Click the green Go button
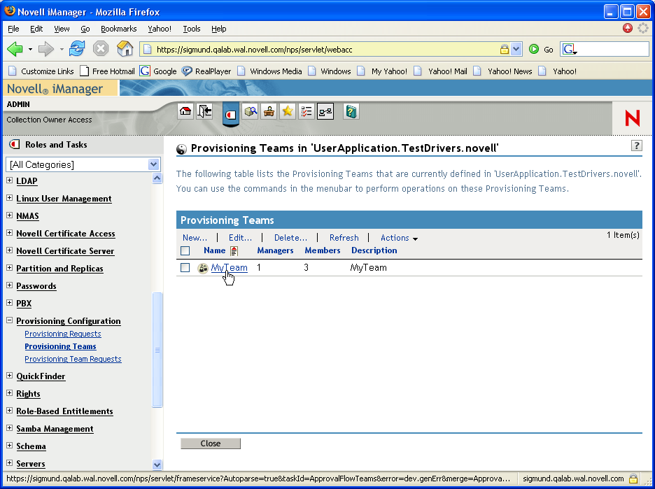The image size is (655, 489). pos(541,49)
